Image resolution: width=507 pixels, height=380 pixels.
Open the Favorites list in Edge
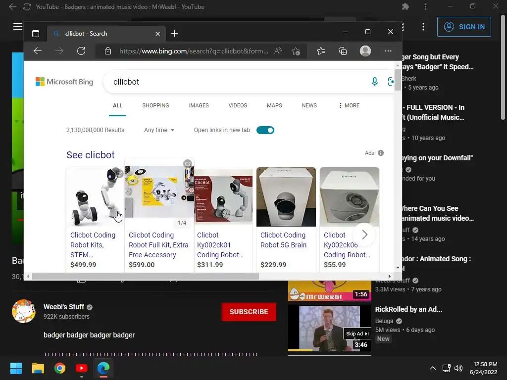321,51
